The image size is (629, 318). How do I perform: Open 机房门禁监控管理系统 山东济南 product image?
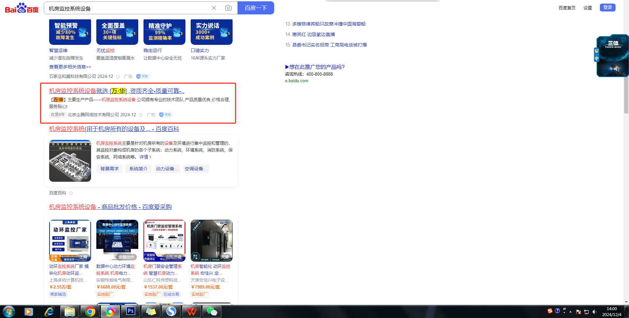point(164,241)
